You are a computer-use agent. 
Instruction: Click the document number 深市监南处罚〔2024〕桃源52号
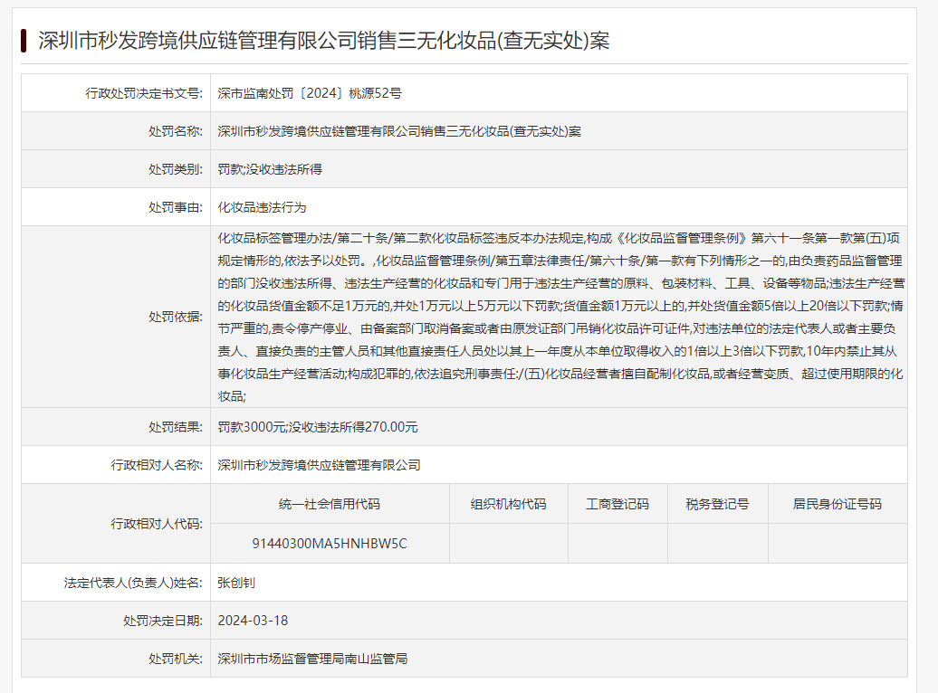tap(310, 93)
